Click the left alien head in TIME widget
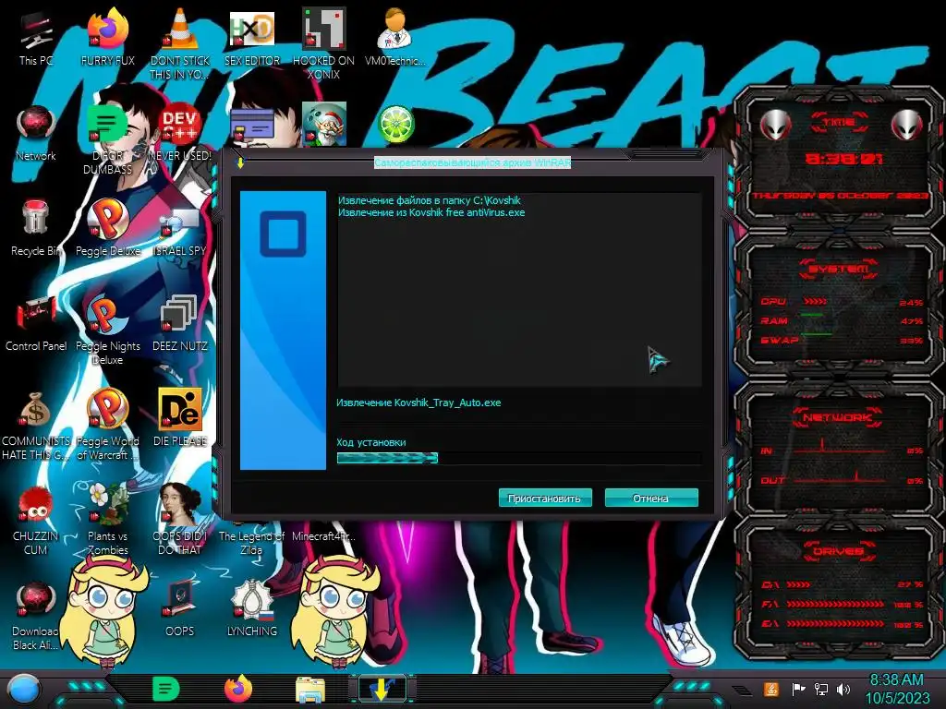 pyautogui.click(x=775, y=126)
